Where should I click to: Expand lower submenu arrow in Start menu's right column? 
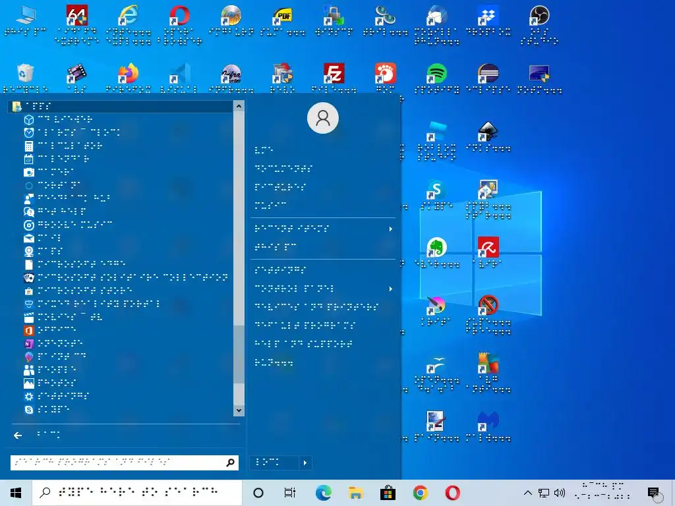coord(391,289)
